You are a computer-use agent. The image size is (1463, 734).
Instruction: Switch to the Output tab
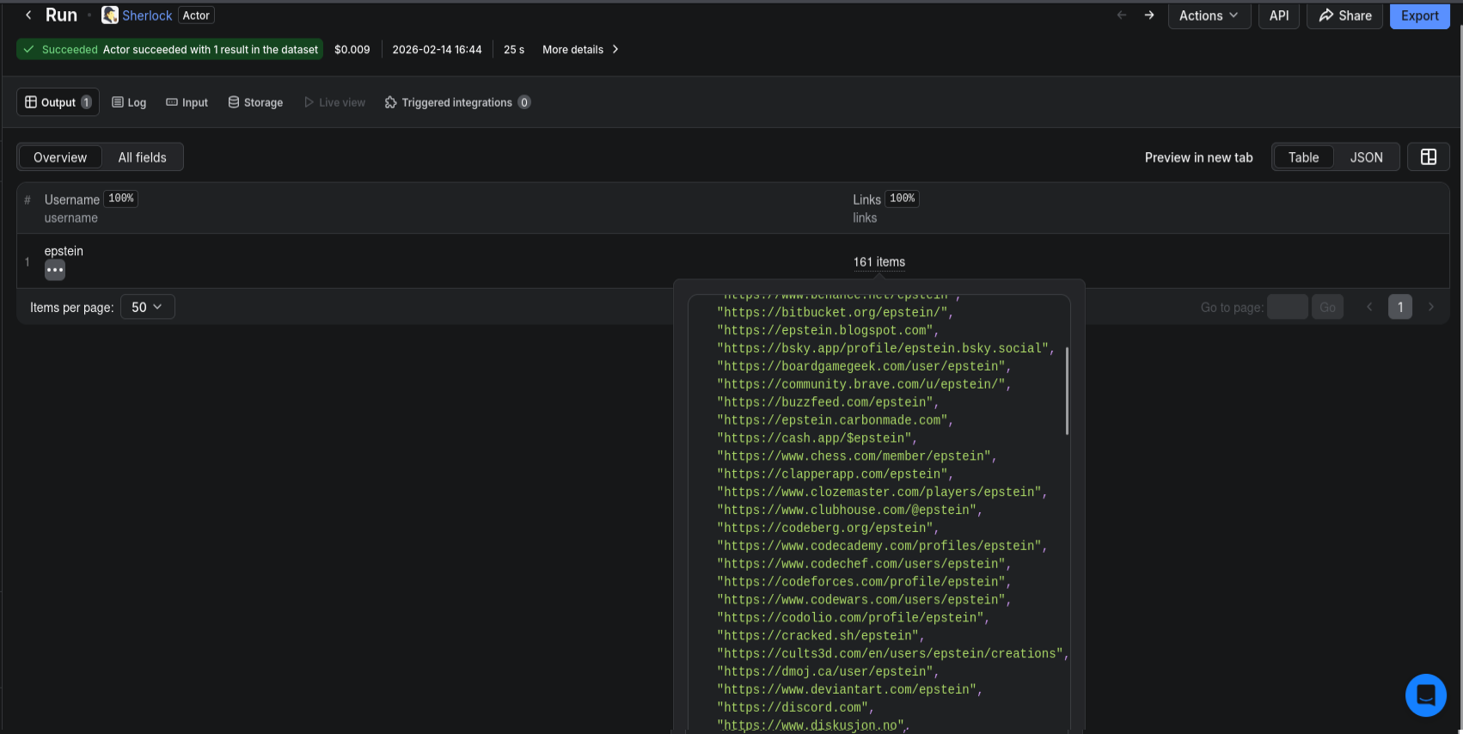58,102
